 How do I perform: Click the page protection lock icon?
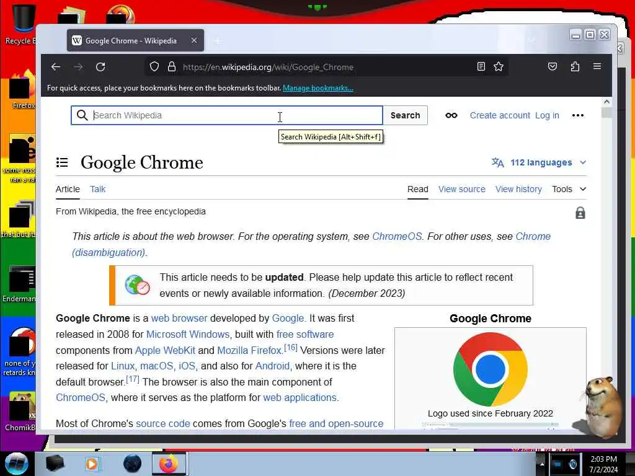[x=580, y=213]
